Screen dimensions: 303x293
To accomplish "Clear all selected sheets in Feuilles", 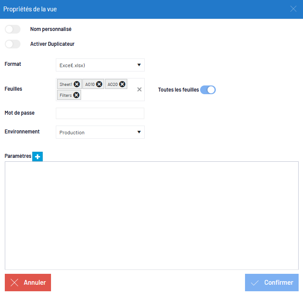I will 140,89.
